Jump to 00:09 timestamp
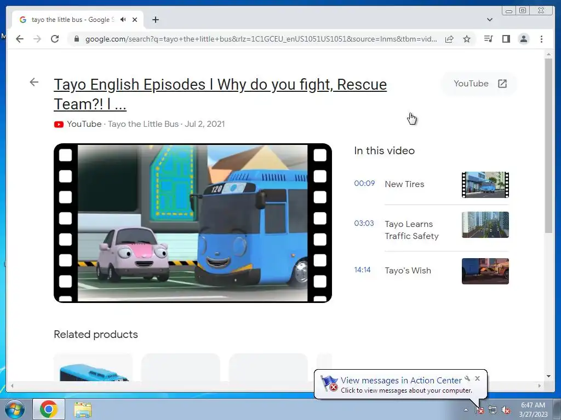 click(x=364, y=183)
